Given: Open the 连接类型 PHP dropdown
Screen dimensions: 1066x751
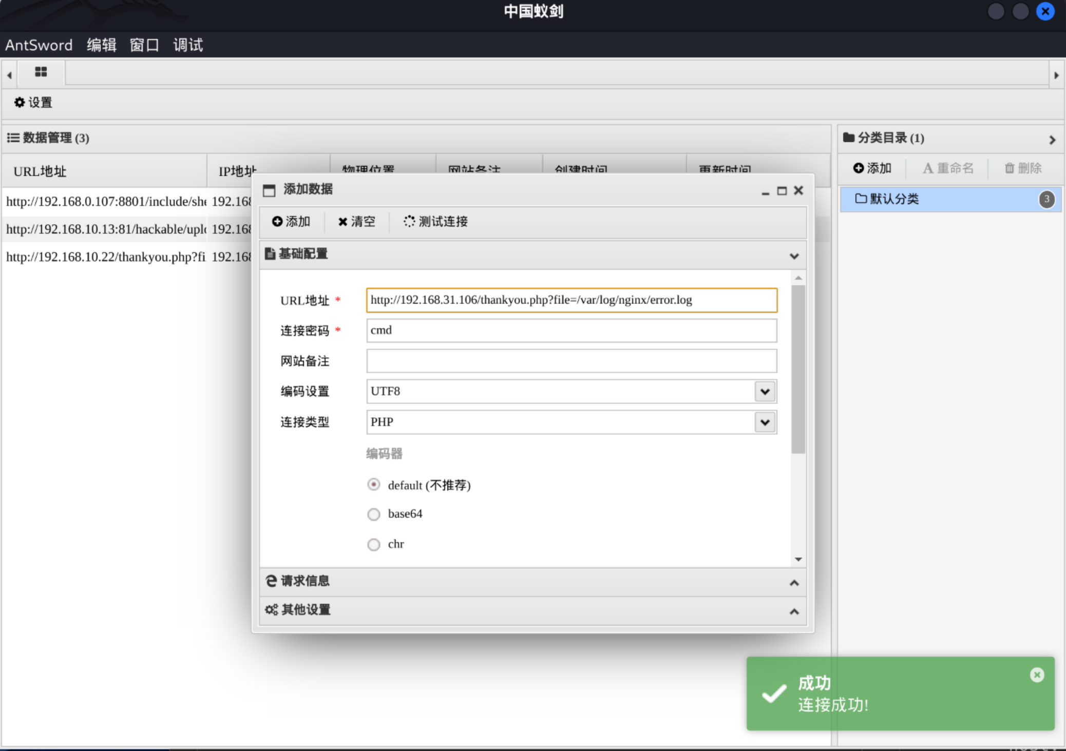Looking at the screenshot, I should pos(765,422).
